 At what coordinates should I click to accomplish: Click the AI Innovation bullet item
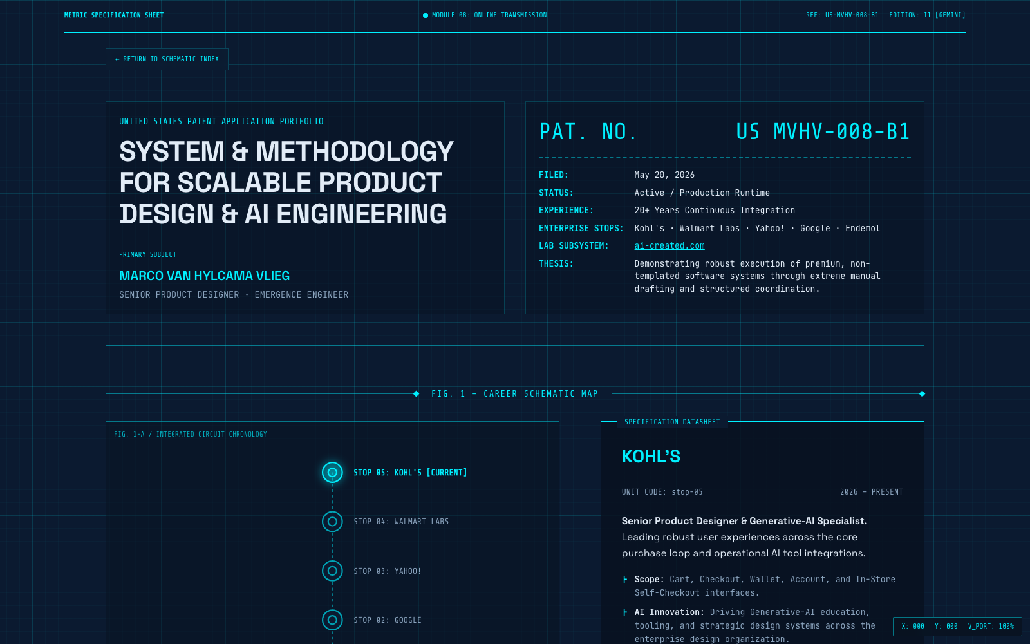[x=763, y=626]
